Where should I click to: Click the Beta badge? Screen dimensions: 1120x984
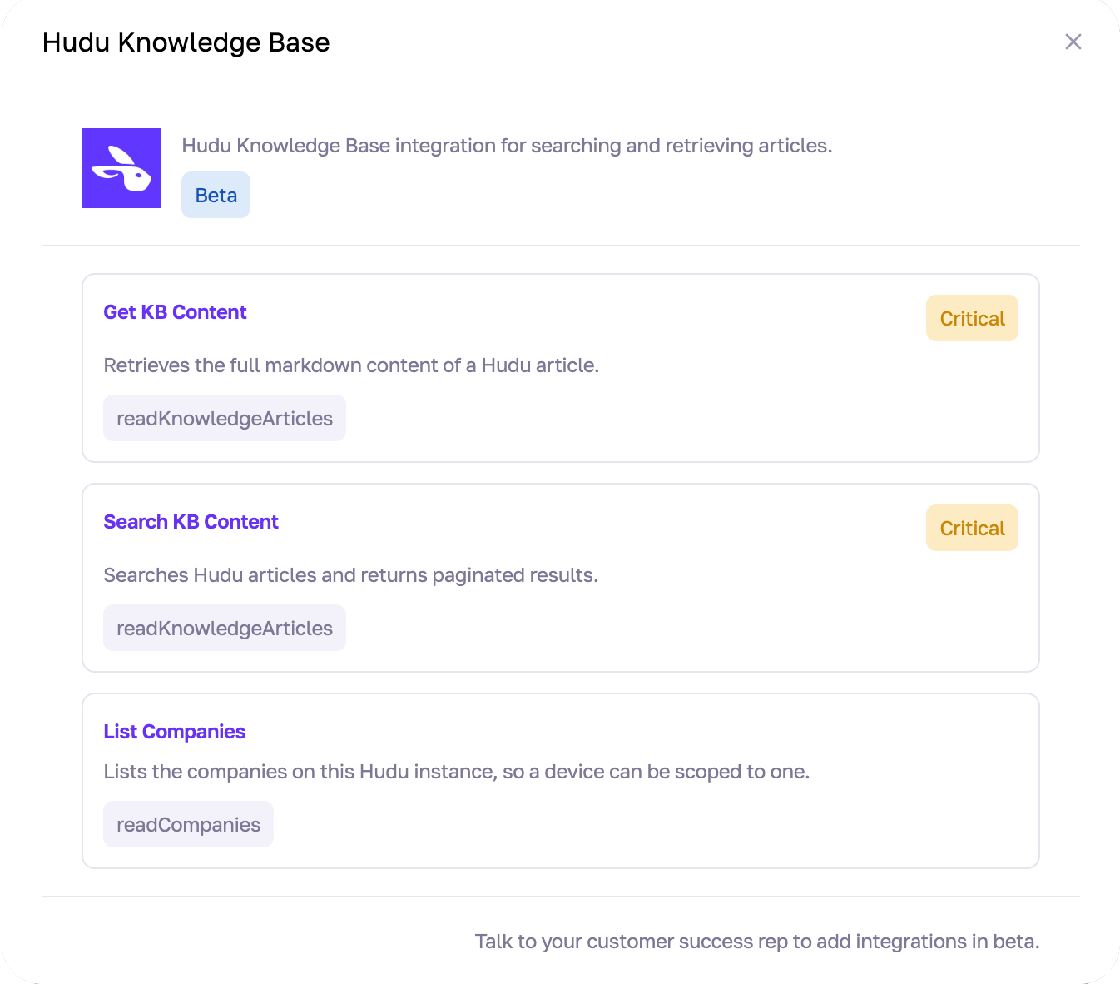216,195
